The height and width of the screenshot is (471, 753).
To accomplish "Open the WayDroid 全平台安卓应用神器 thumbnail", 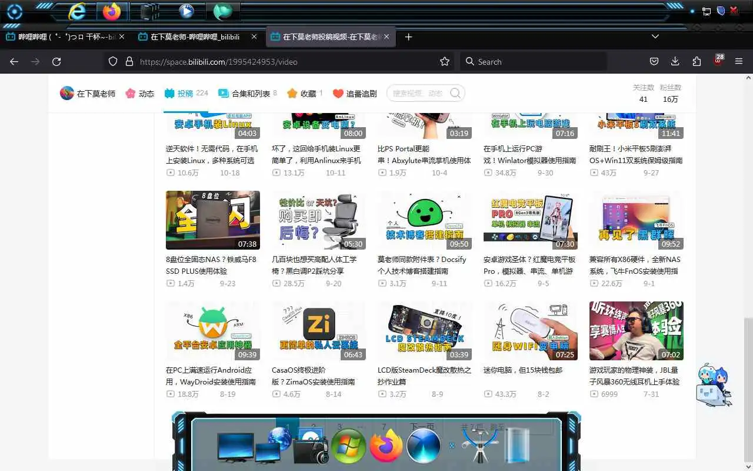I will coord(213,331).
